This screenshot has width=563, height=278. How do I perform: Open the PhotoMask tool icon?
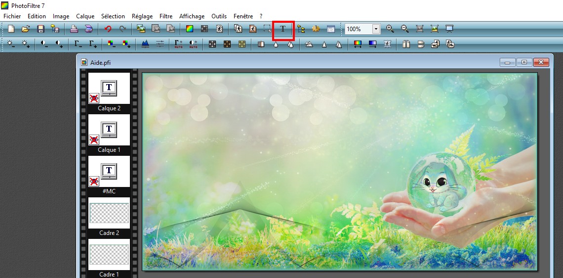(x=387, y=44)
